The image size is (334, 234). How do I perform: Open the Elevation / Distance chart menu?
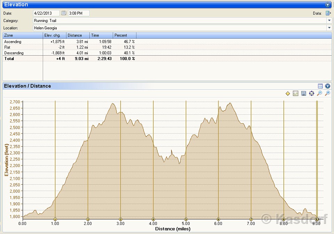point(327,86)
